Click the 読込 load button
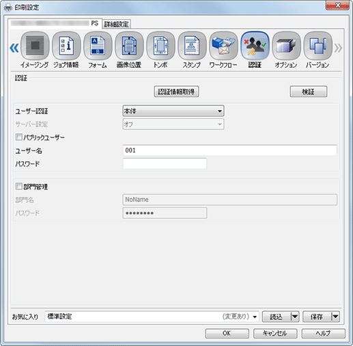This screenshot has width=353, height=346. [x=277, y=317]
